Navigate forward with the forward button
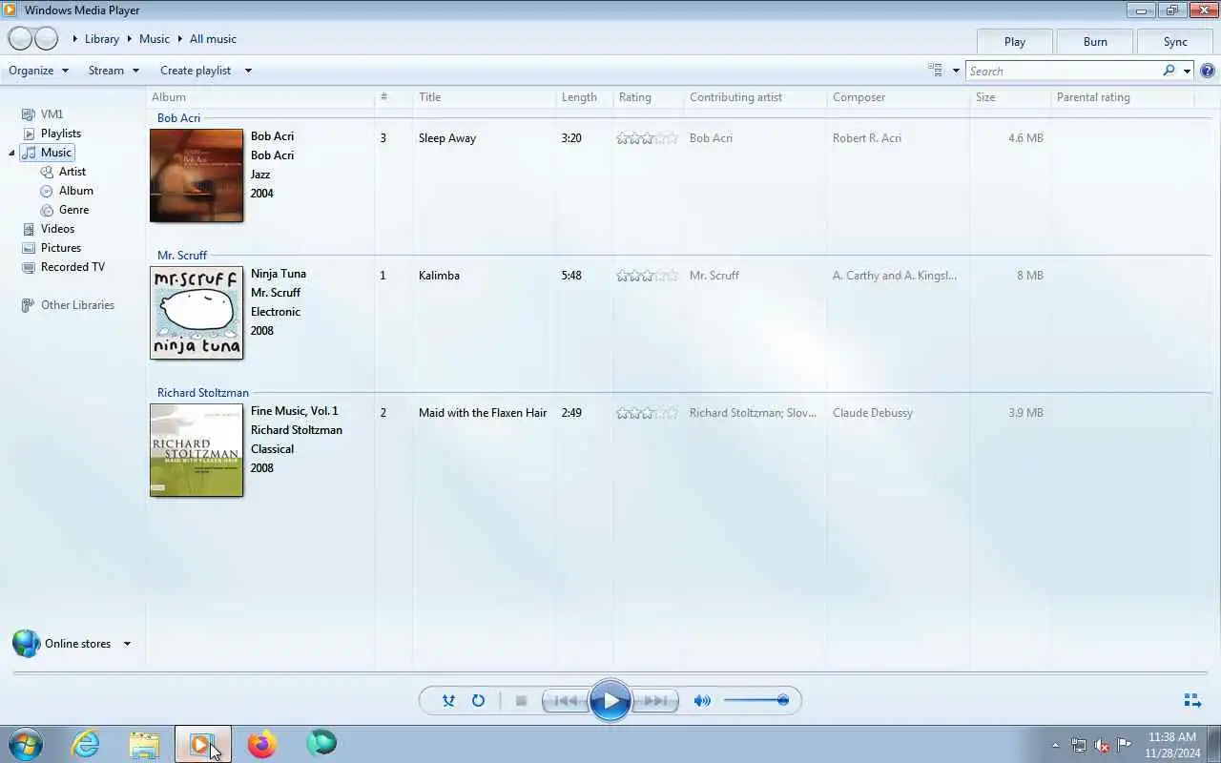Screen dimensions: 1221x763 pos(47,39)
